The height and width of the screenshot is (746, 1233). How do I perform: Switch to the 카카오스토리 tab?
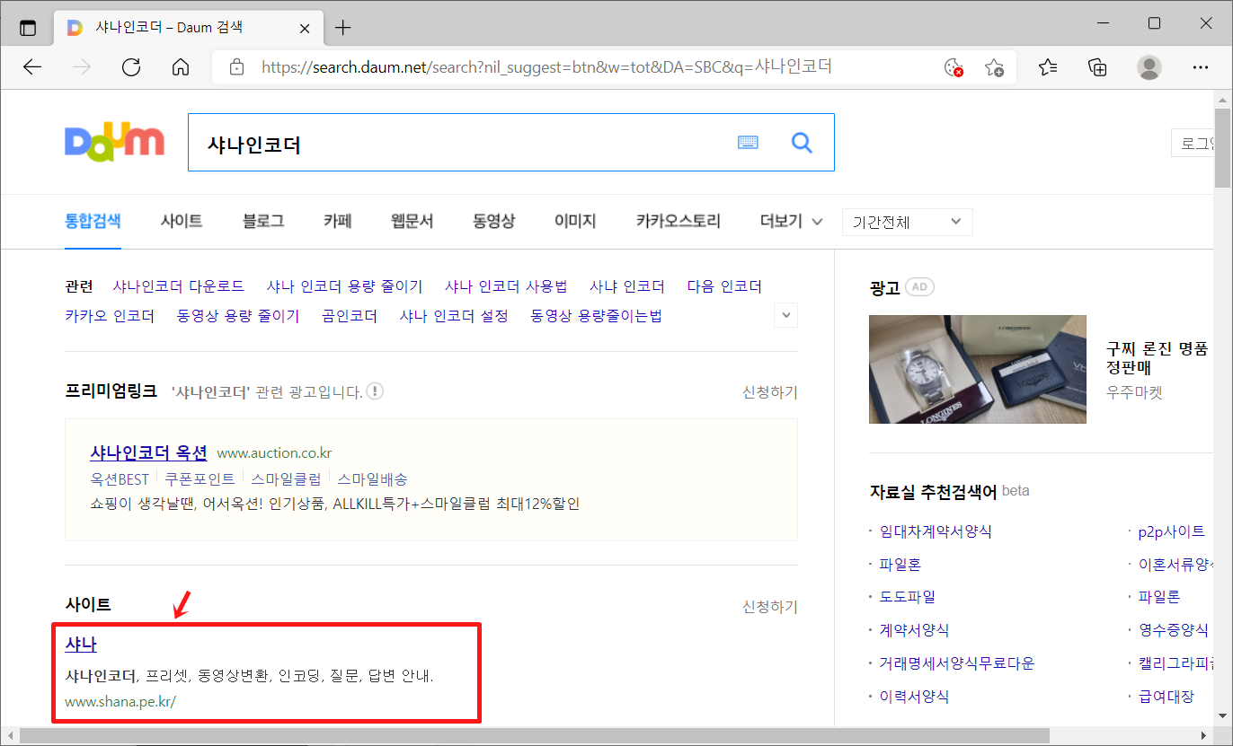click(x=679, y=221)
